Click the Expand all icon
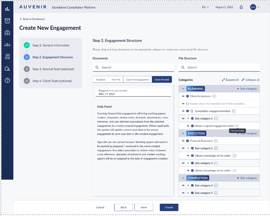 (224, 80)
